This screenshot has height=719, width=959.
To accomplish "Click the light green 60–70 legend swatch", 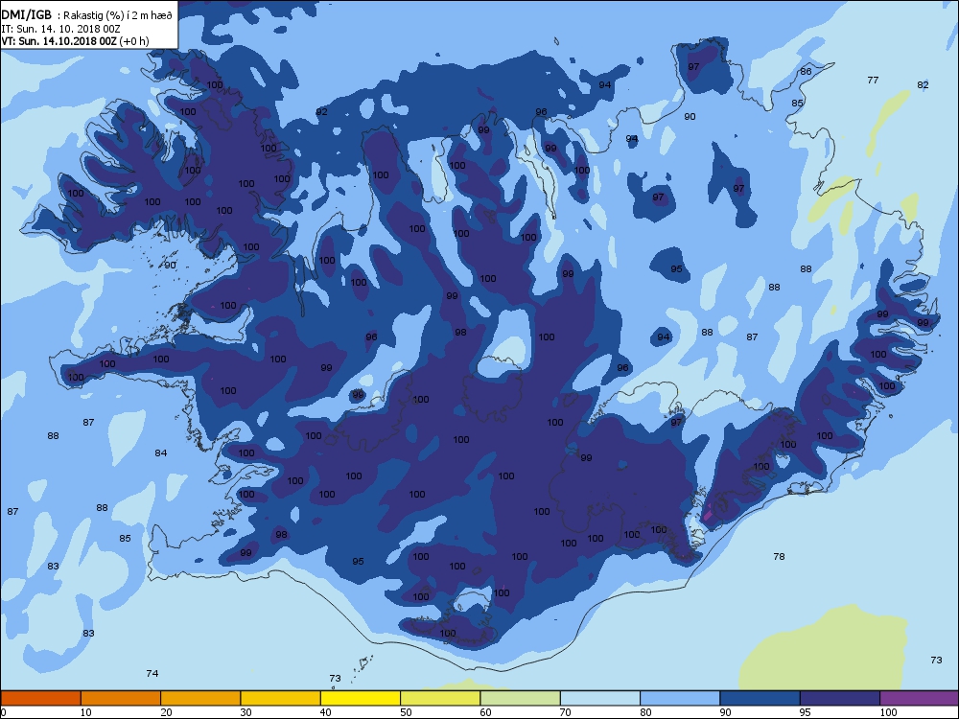I will pyautogui.click(x=521, y=698).
